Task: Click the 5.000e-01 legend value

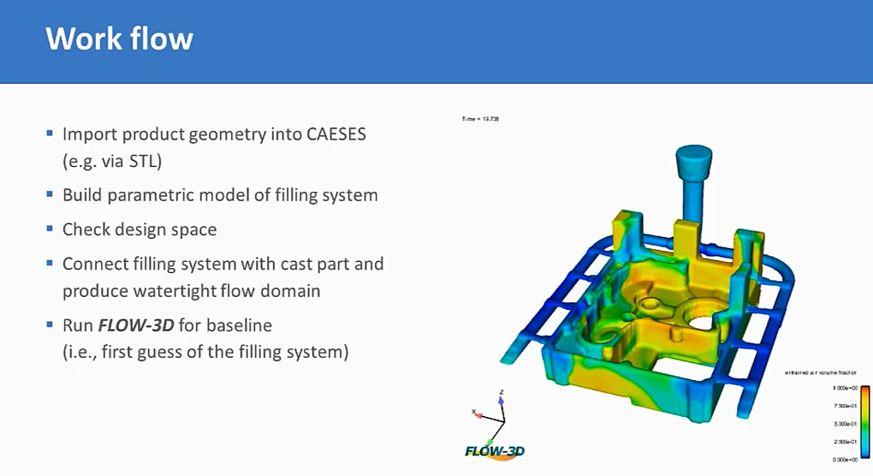Action: (x=845, y=425)
